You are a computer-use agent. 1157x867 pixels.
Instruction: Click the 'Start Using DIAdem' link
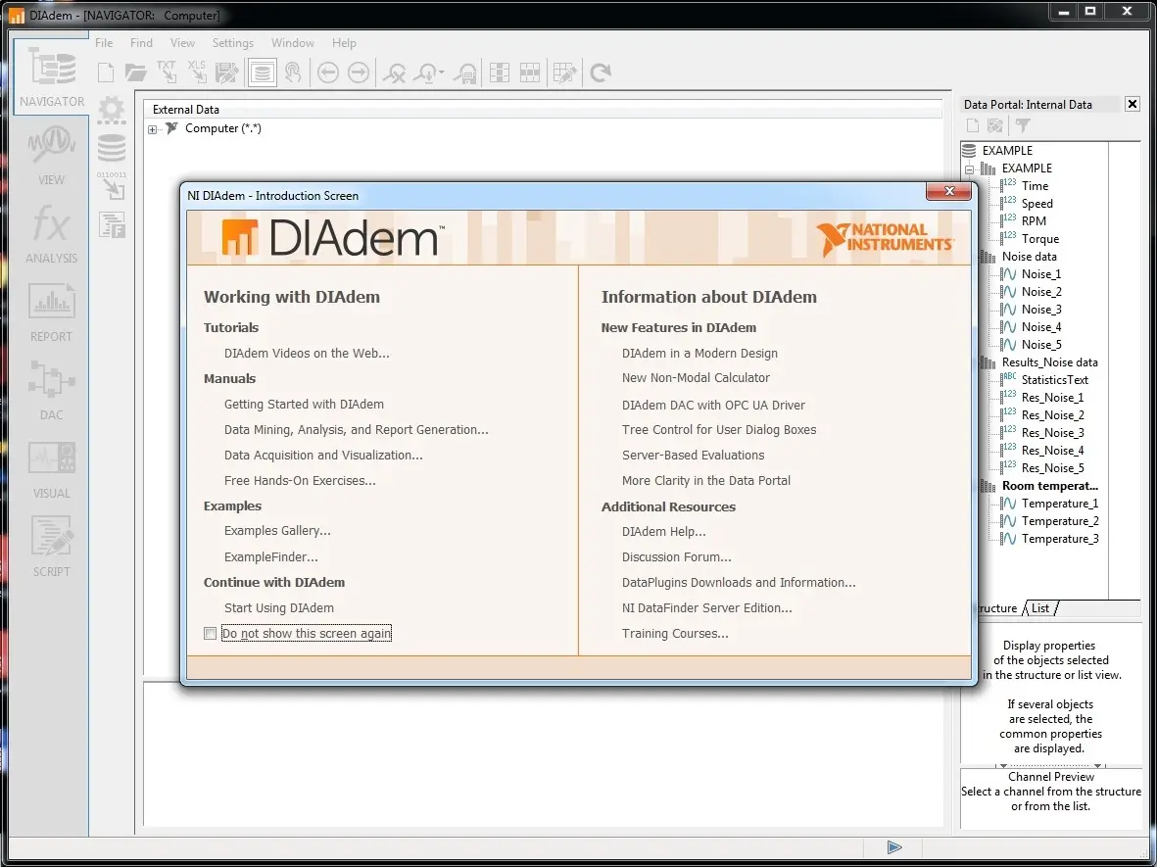coord(278,608)
